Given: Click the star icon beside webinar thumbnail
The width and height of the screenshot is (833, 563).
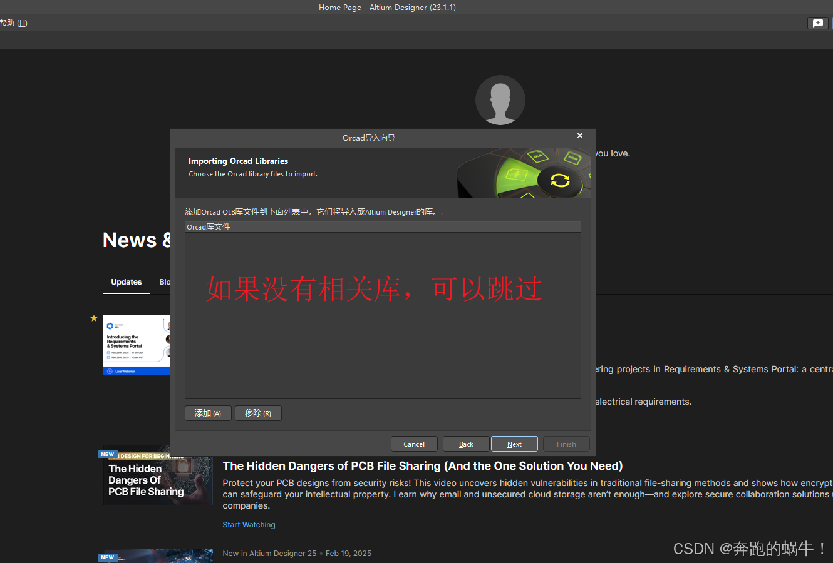Looking at the screenshot, I should (x=94, y=318).
